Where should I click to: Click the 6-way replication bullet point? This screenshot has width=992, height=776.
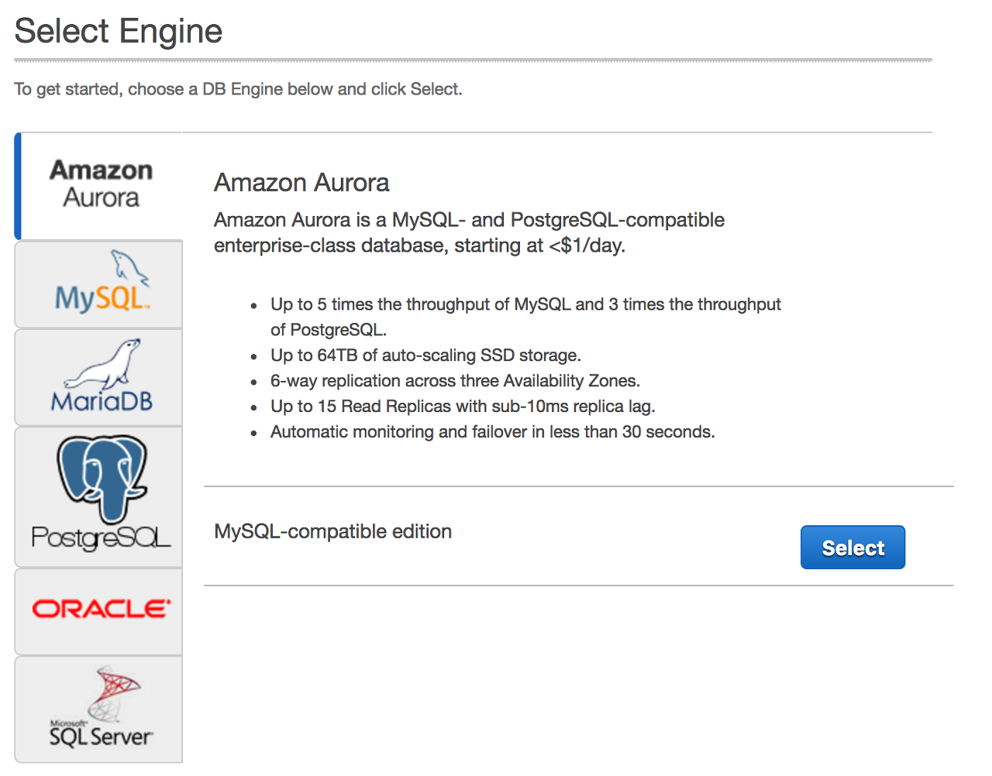click(x=455, y=381)
